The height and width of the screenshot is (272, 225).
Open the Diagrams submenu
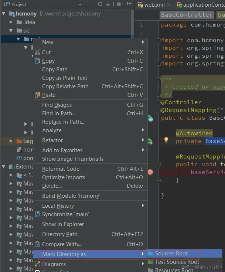(x=91, y=264)
